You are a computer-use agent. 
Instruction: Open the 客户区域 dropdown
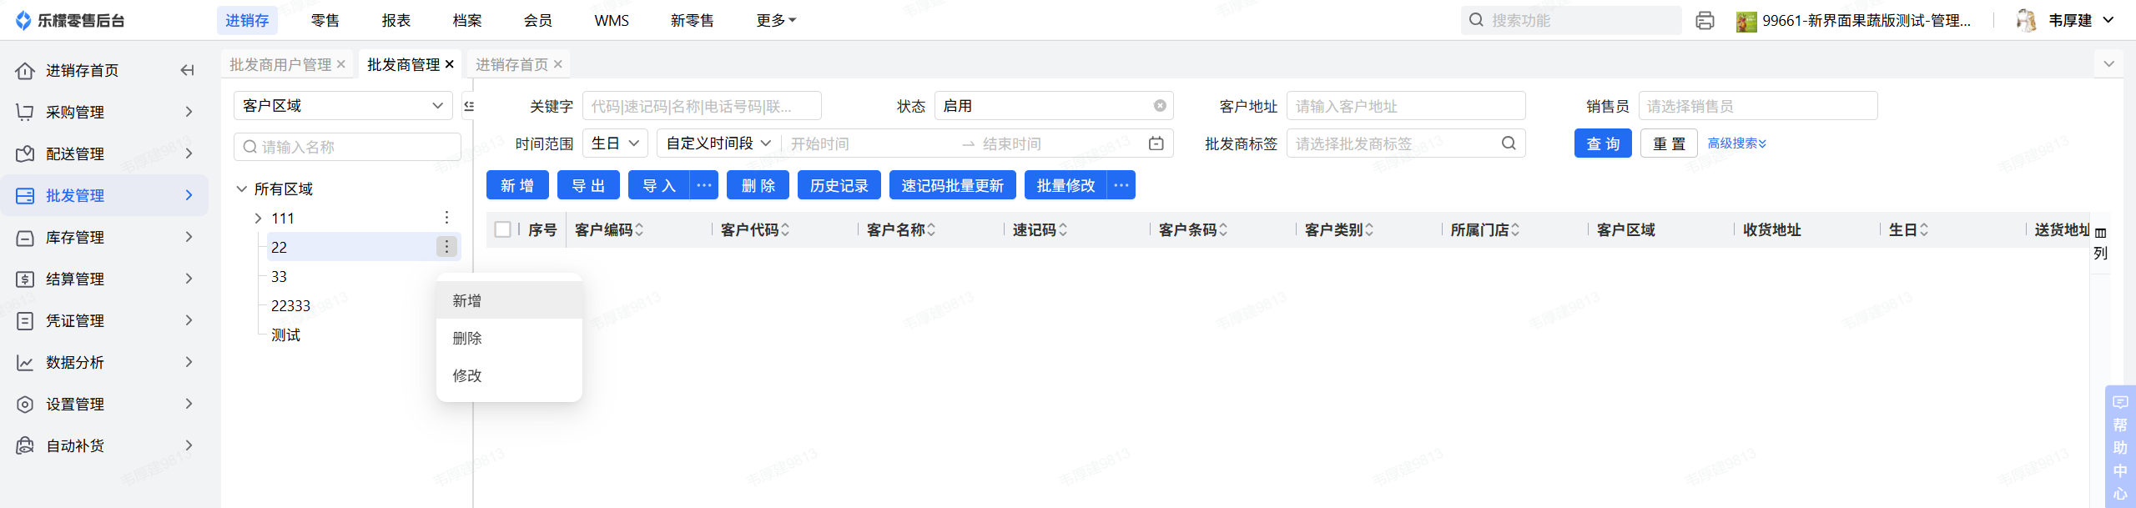[343, 106]
